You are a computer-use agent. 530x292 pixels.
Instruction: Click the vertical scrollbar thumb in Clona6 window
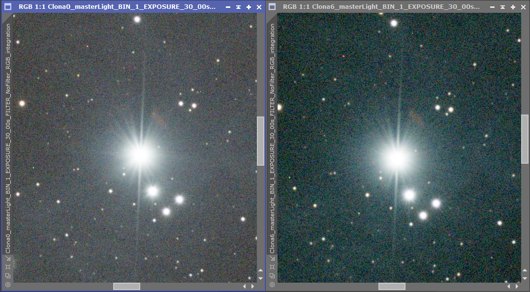point(525,139)
